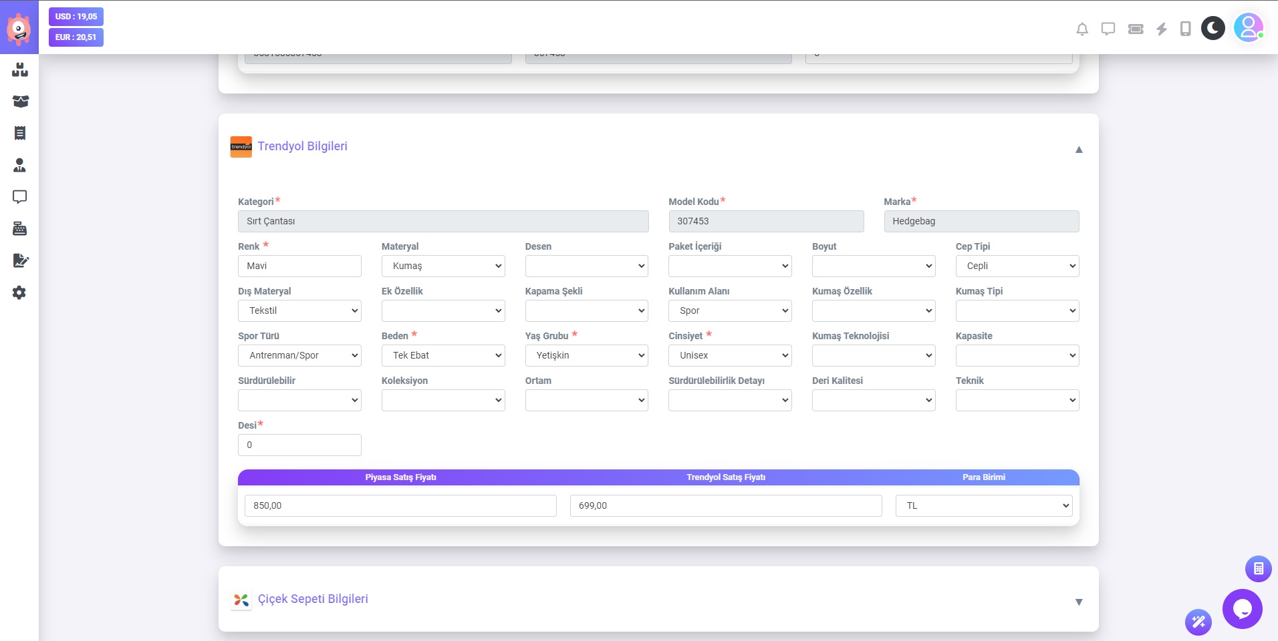Screen dimensions: 1278x641
Task: Toggle dark mode moon button
Action: coord(1212,28)
